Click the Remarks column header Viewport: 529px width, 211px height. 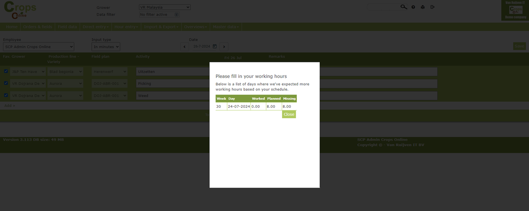click(277, 57)
